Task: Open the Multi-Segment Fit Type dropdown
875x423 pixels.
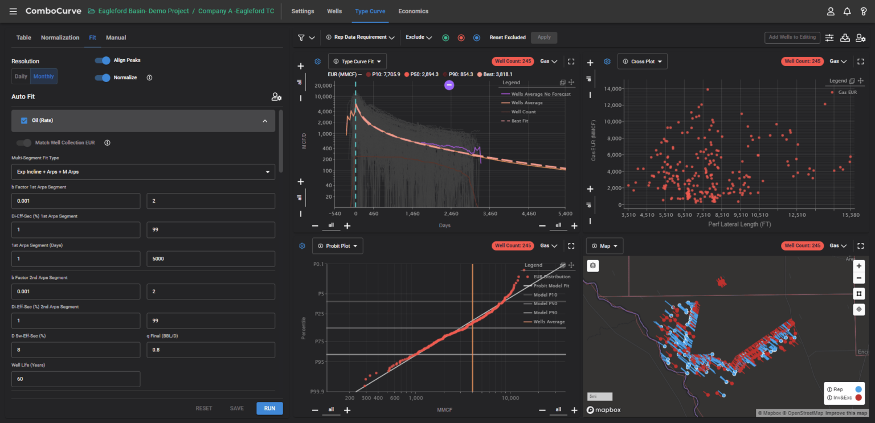Action: 143,171
